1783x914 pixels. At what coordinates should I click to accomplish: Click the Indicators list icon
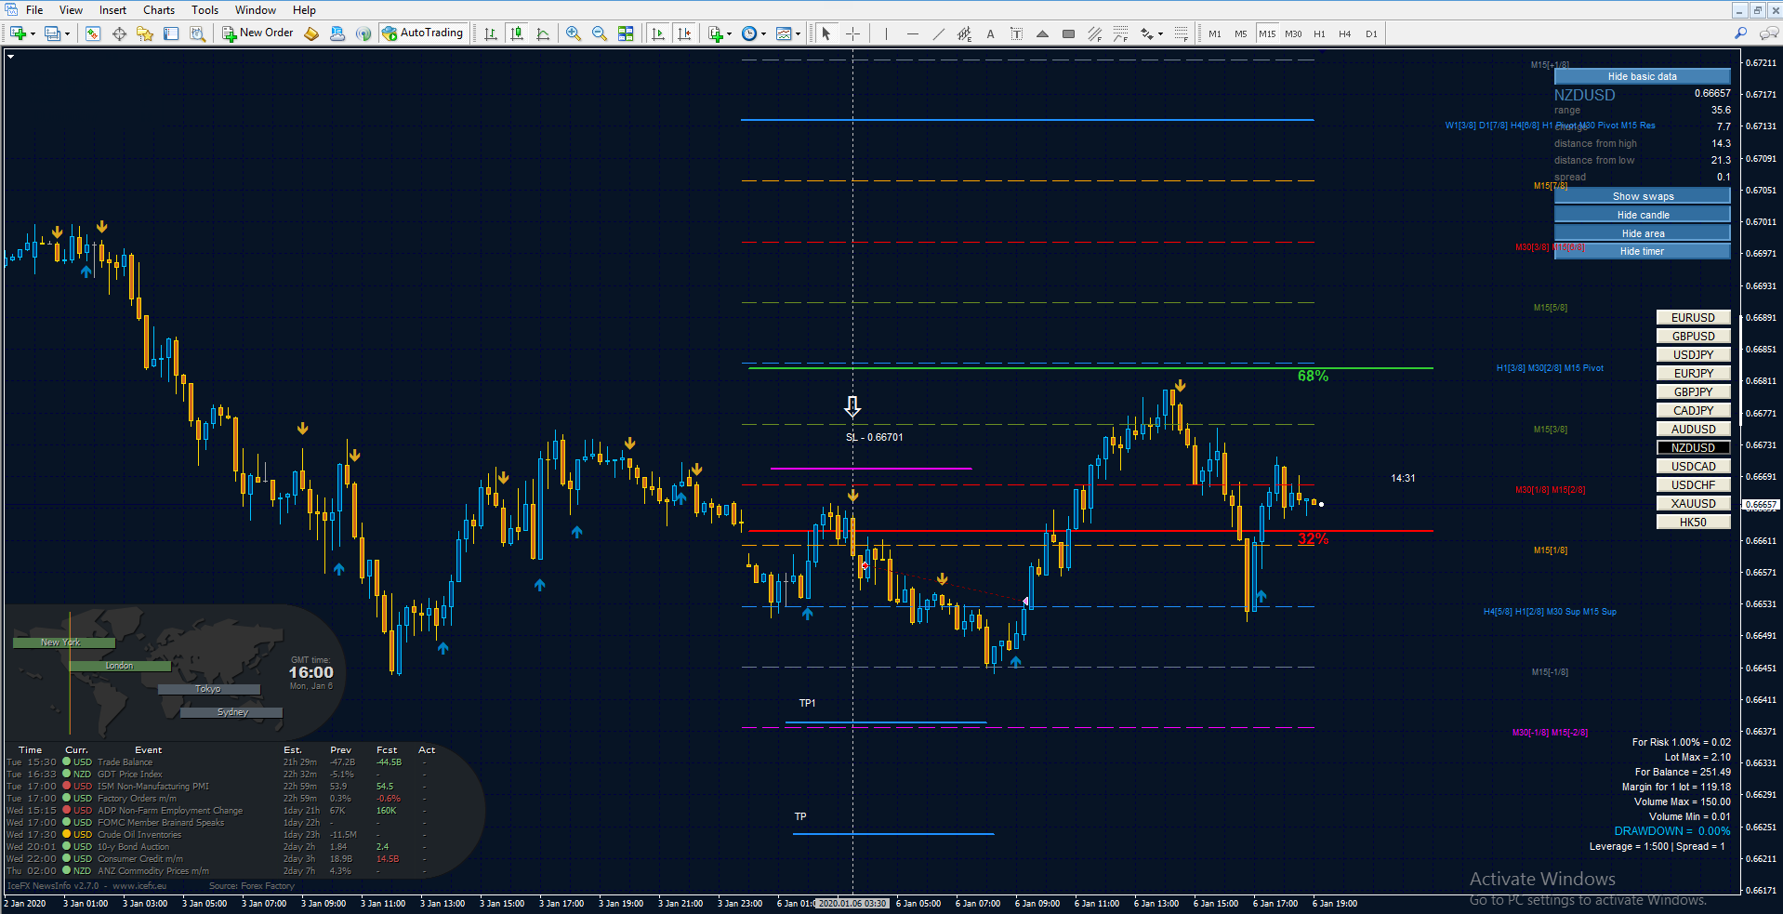tap(715, 33)
